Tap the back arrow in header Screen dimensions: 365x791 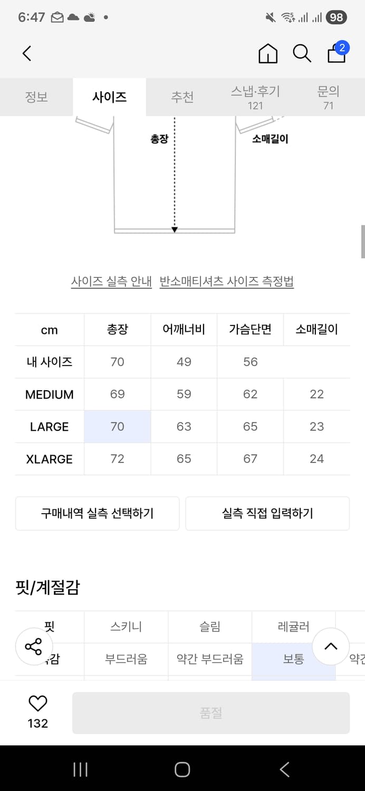[x=27, y=53]
